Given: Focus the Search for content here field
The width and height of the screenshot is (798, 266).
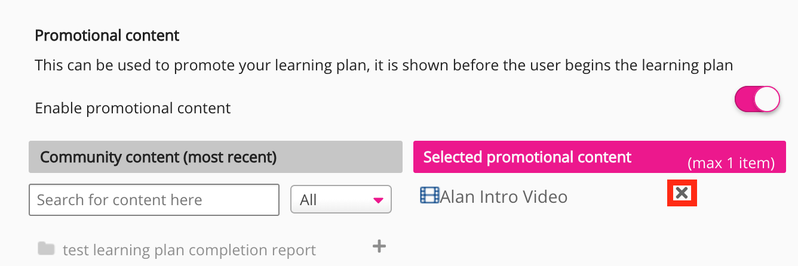Looking at the screenshot, I should [x=154, y=200].
